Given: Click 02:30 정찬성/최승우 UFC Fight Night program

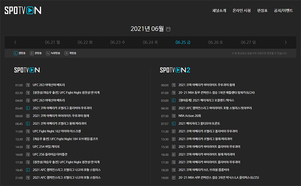Looking at the screenshot, I should click(66, 93).
